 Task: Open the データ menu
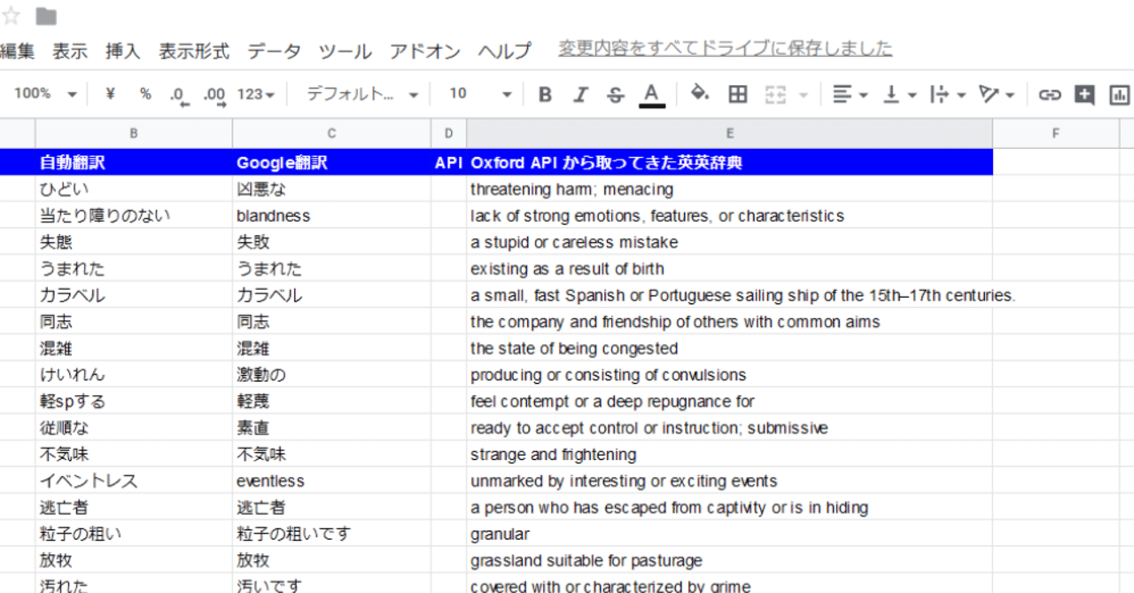click(x=275, y=51)
